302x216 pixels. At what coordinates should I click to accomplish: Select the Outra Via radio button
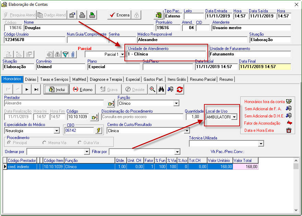(80, 143)
